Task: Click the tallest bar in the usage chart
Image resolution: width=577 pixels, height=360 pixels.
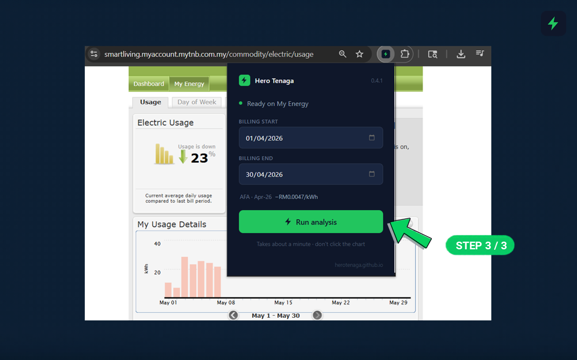Action: 184,277
